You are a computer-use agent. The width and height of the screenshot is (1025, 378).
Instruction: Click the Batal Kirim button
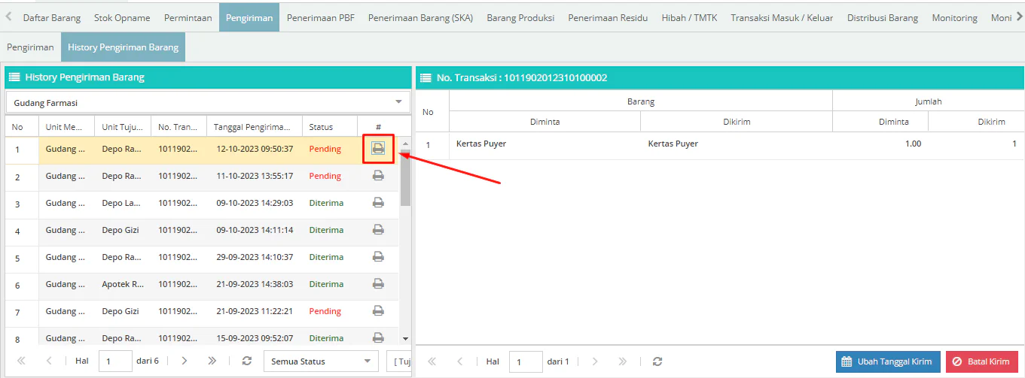tap(982, 361)
